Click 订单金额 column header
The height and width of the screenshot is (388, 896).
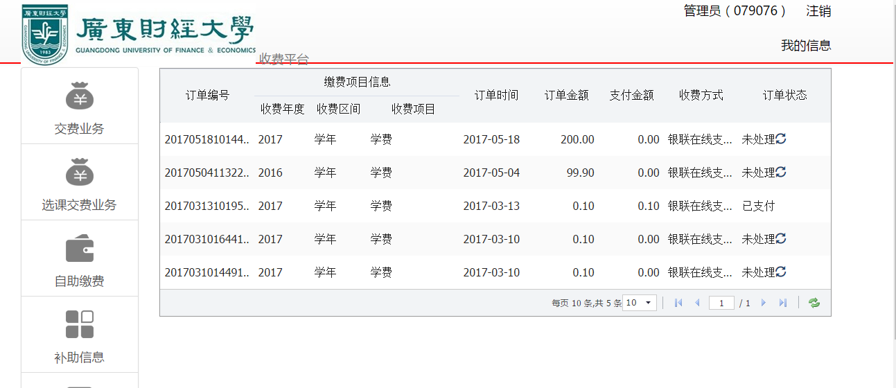coord(566,96)
